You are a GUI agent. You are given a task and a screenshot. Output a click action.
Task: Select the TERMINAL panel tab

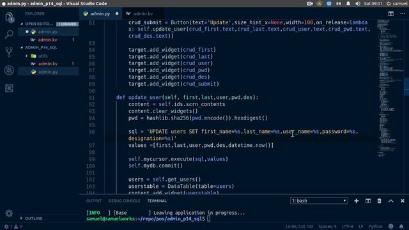coord(157,201)
